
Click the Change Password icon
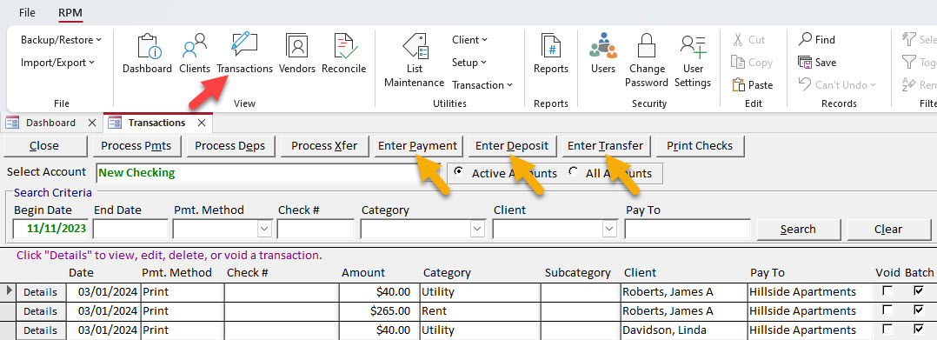pos(647,61)
